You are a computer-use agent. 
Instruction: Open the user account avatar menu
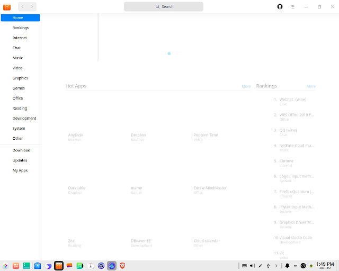280,7
